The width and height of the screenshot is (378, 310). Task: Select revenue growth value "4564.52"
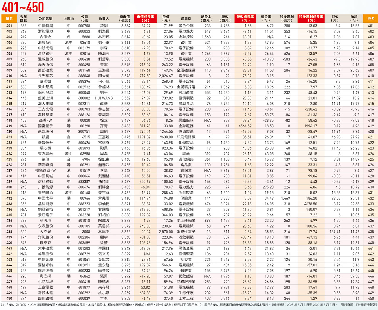tap(245, 126)
